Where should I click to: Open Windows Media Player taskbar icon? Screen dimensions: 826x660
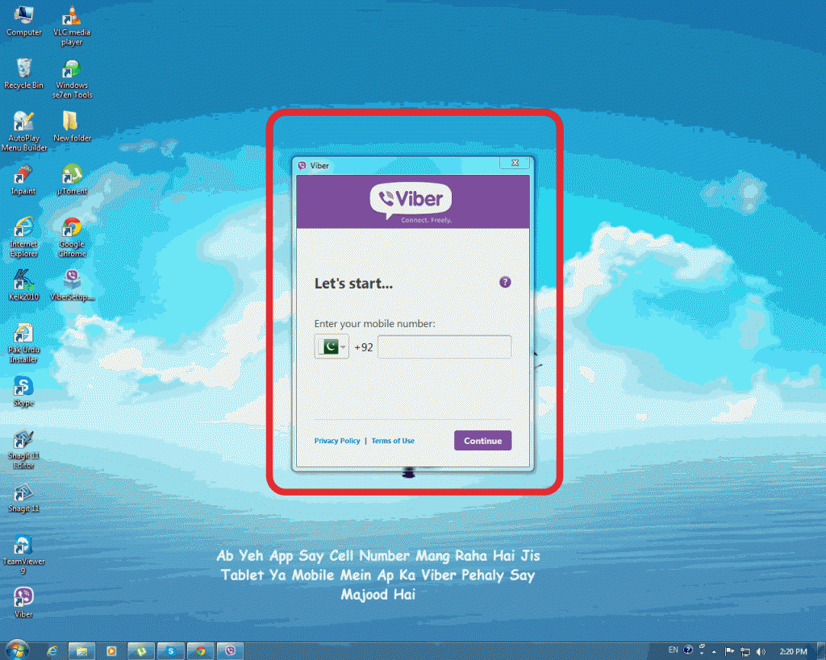coord(111,651)
